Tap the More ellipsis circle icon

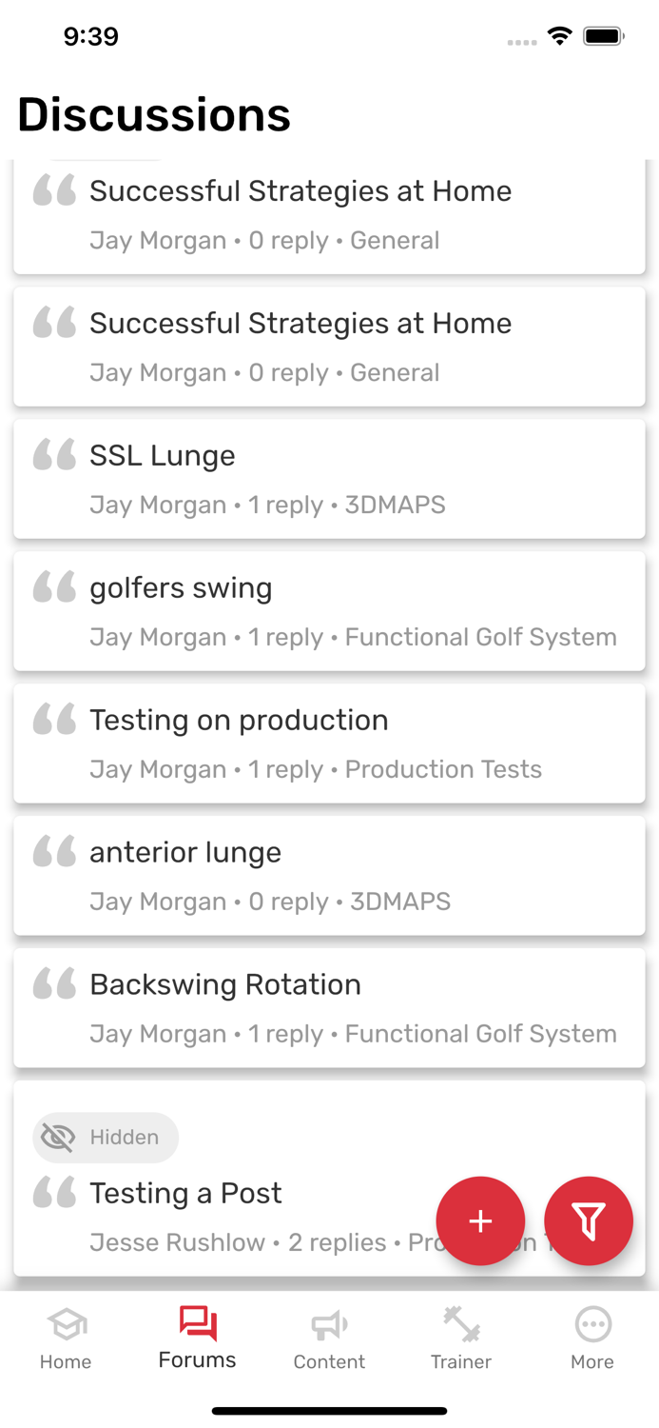tap(592, 1324)
